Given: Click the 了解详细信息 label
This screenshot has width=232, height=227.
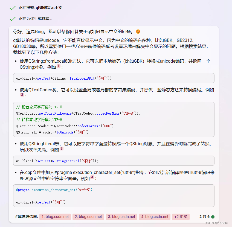Looking at the screenshot, I should [26, 217].
